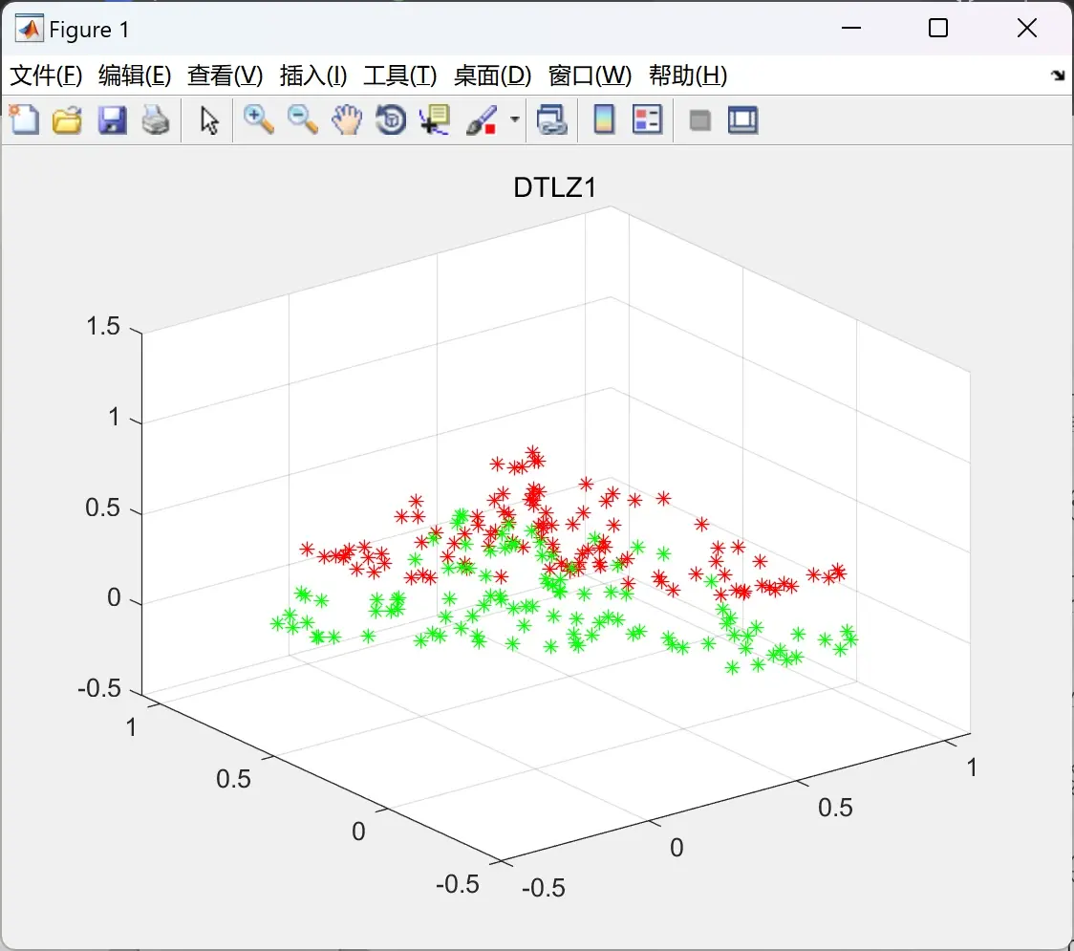1074x951 pixels.
Task: Select the Rotate 3D tool
Action: (x=391, y=119)
